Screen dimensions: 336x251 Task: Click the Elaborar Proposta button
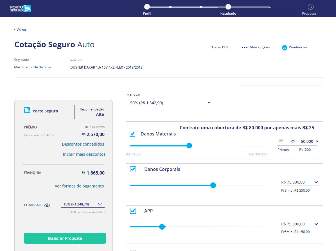click(x=65, y=238)
